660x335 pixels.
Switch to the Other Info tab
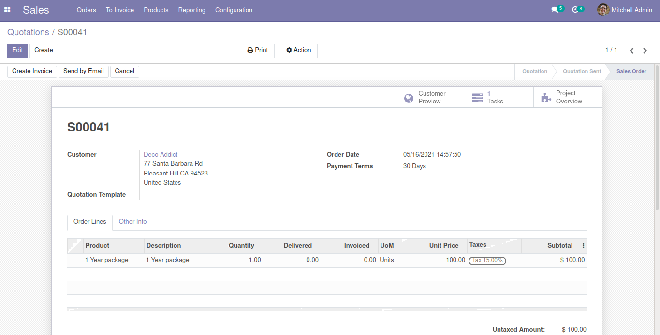pos(132,222)
